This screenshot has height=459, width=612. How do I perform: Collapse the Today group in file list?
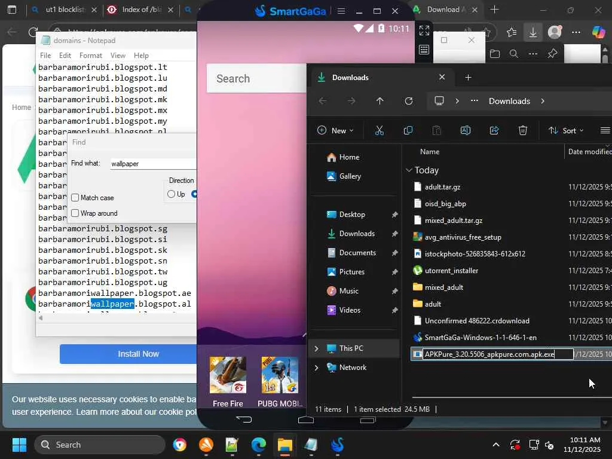point(409,170)
